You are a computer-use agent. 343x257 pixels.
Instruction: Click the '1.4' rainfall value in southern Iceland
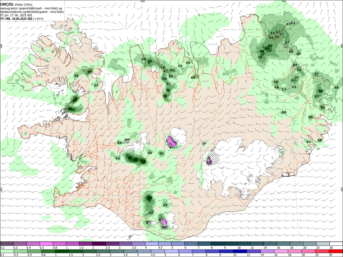pyautogui.click(x=150, y=198)
